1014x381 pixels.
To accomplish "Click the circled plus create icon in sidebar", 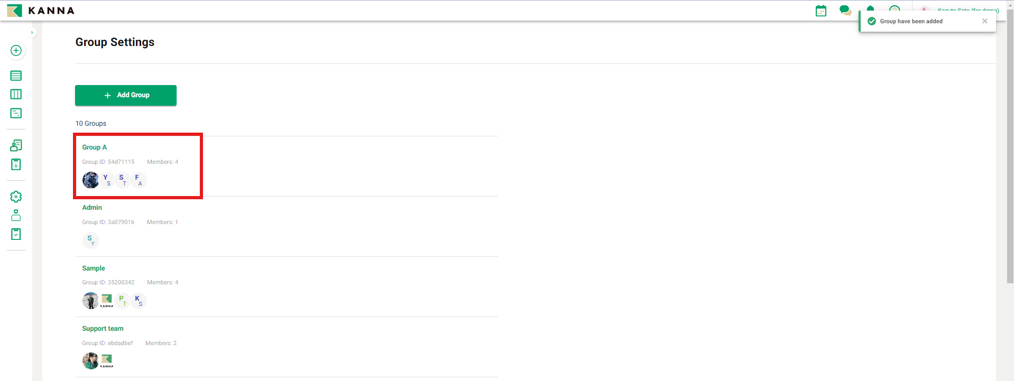I will (16, 51).
